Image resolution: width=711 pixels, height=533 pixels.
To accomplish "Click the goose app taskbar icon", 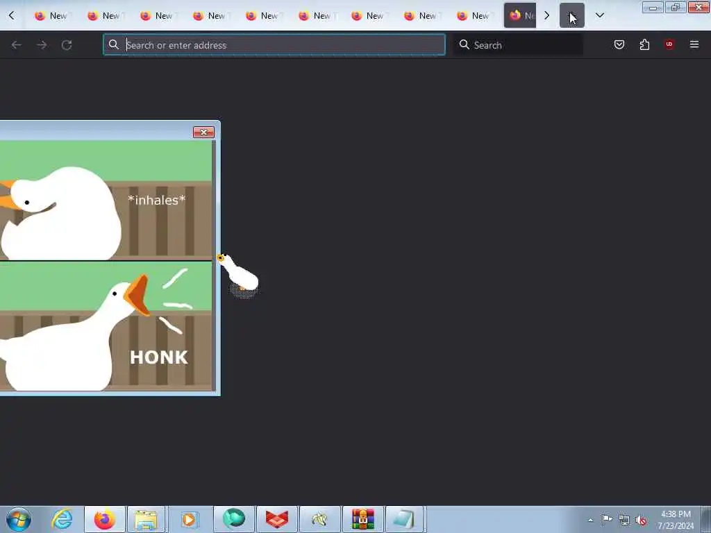I will [x=319, y=519].
